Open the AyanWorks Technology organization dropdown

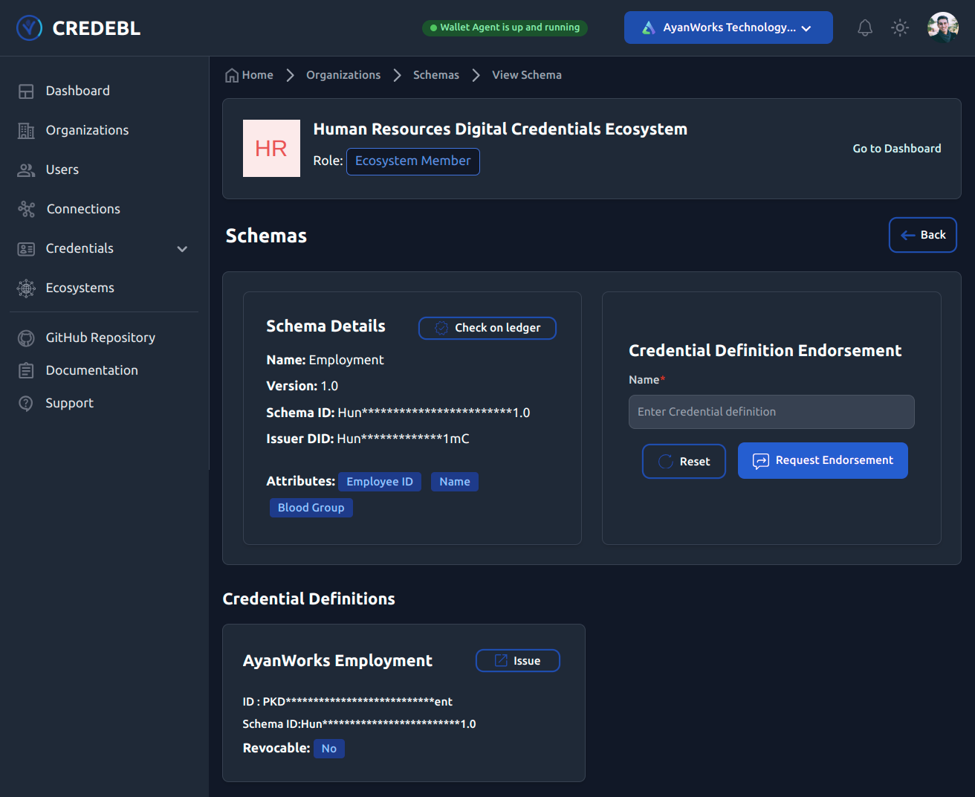(728, 28)
